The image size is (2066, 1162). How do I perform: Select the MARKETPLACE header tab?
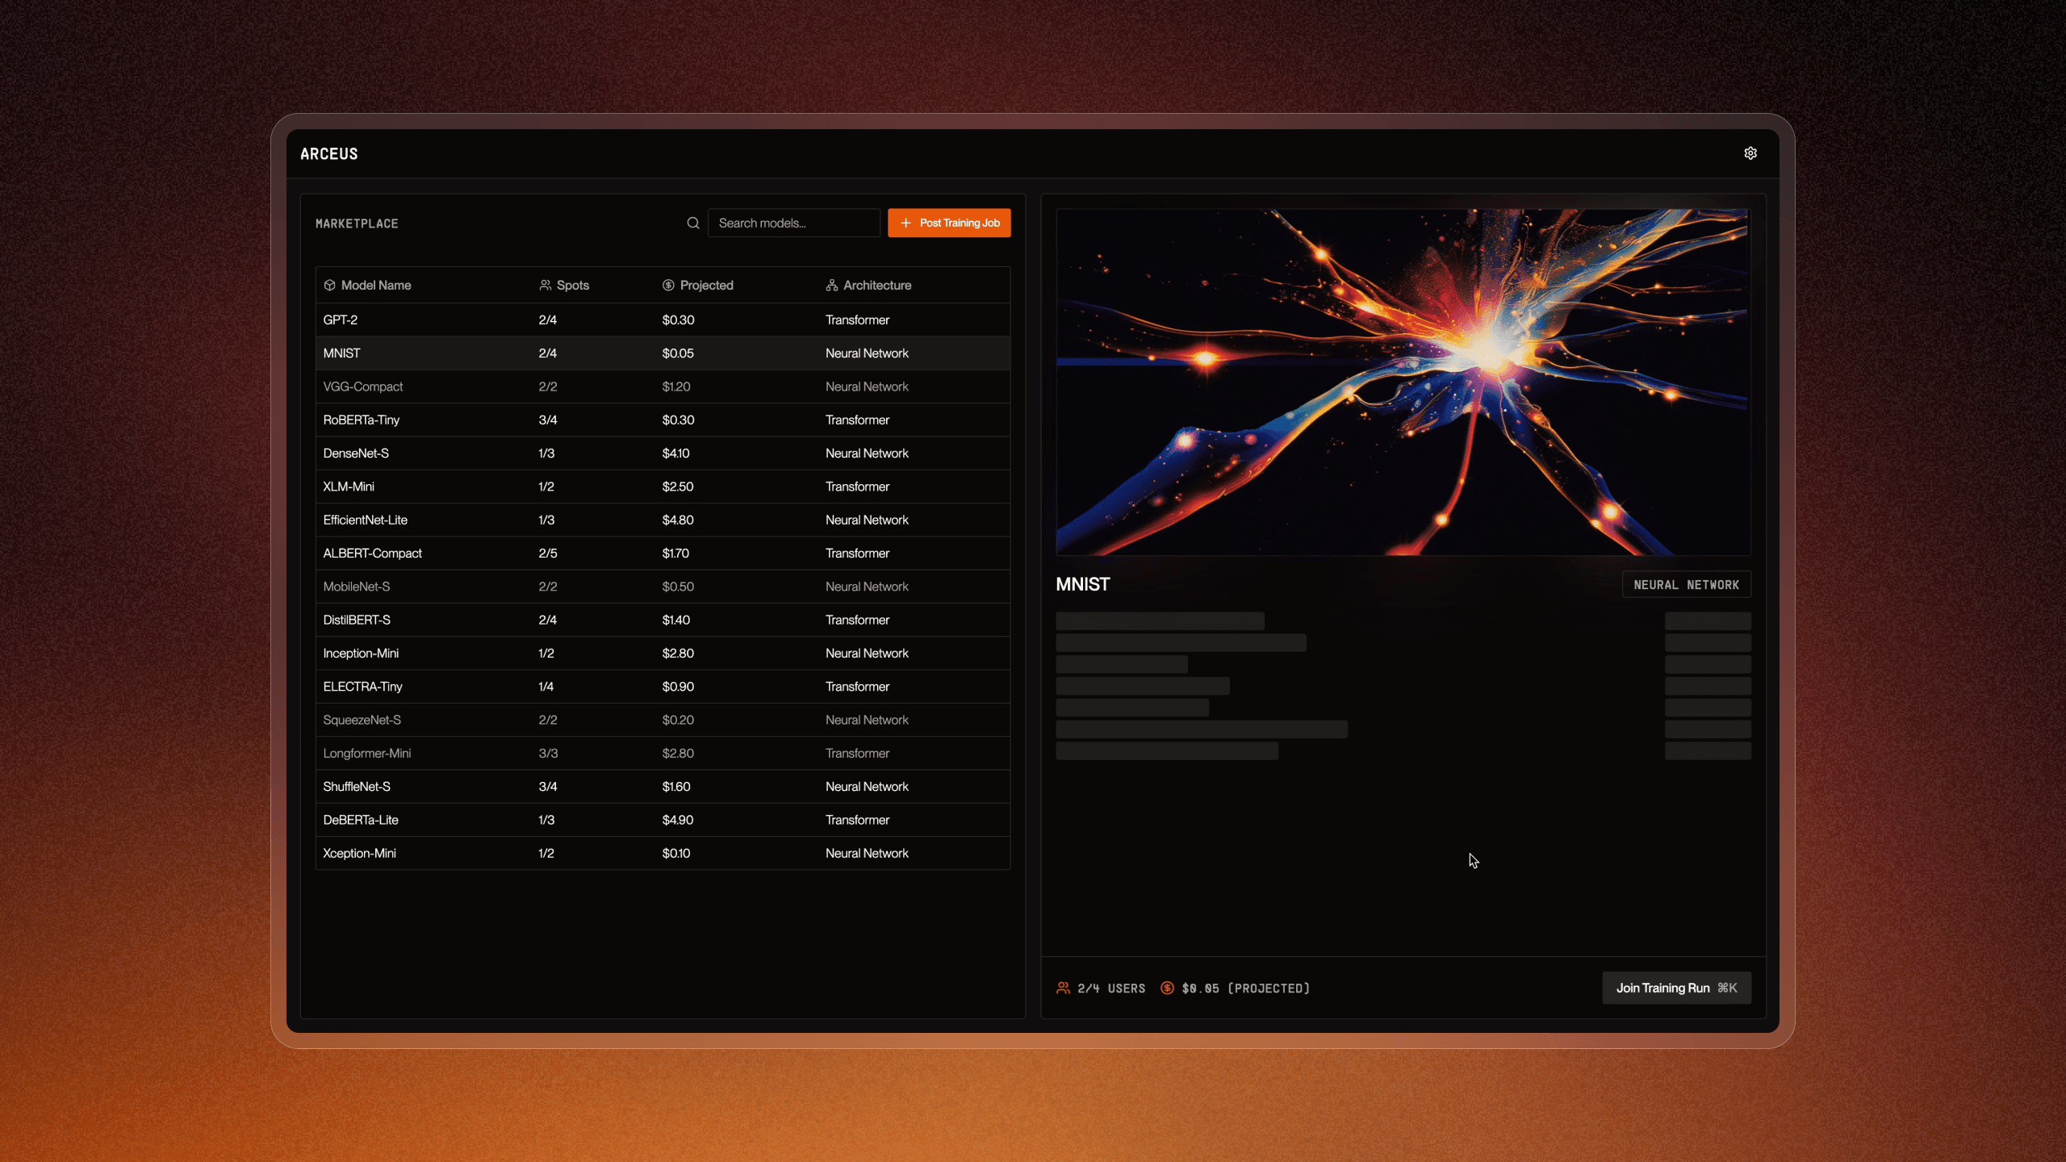(x=356, y=223)
